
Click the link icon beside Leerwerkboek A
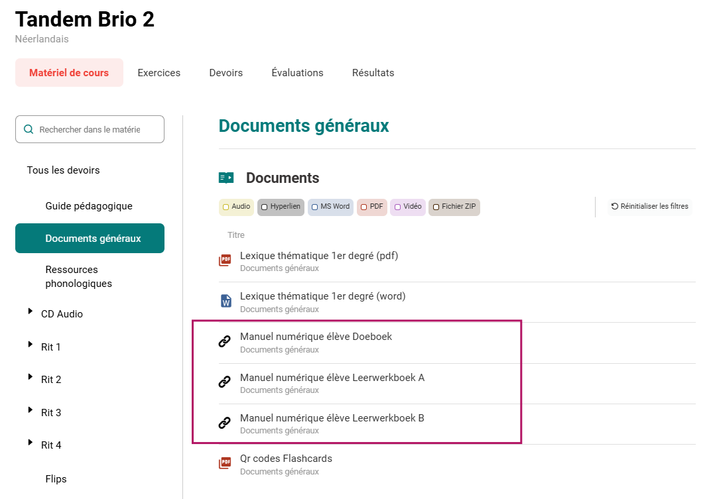[225, 382]
